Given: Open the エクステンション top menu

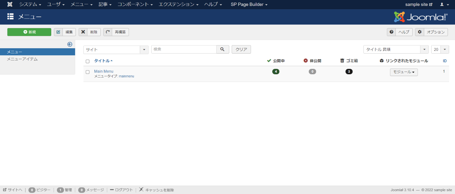Looking at the screenshot, I should [x=178, y=4].
